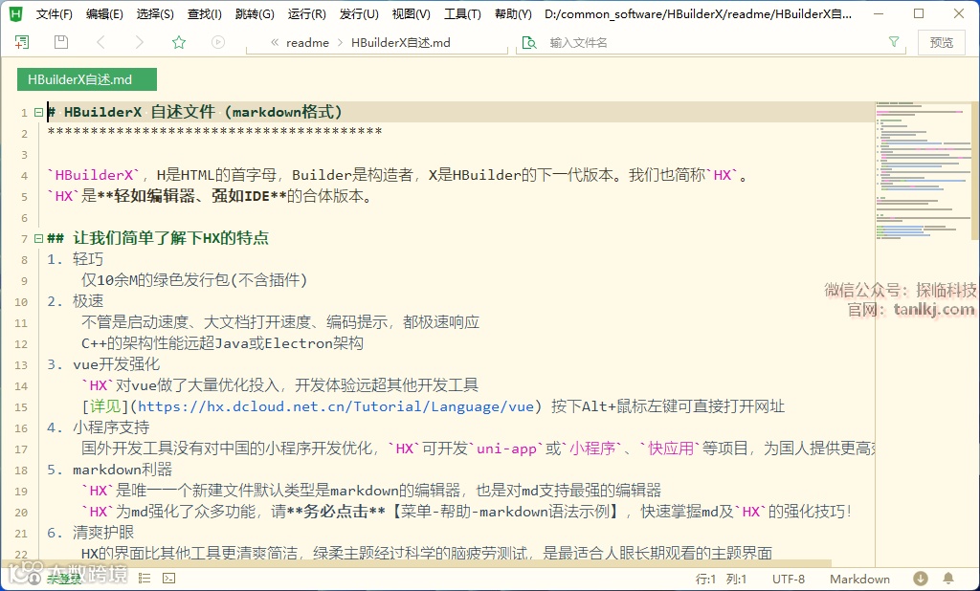
Task: Click line number 4 in gutter
Action: [24, 176]
